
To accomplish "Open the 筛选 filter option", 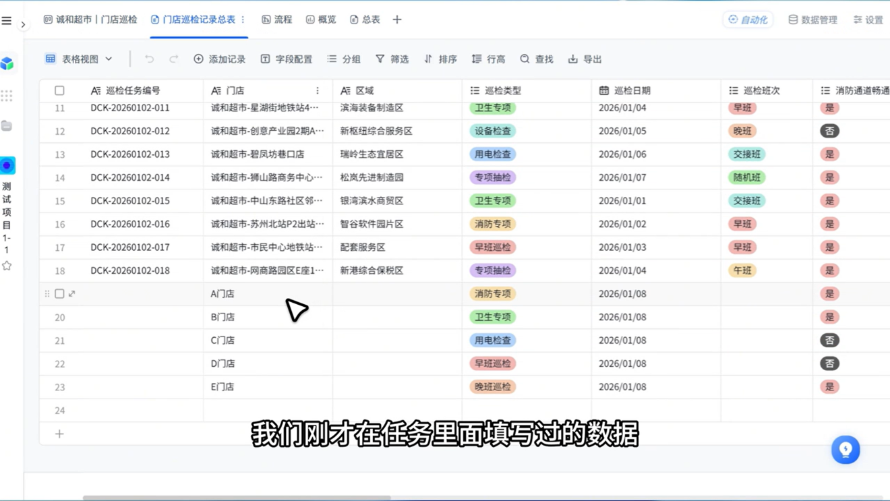I will click(x=392, y=59).
